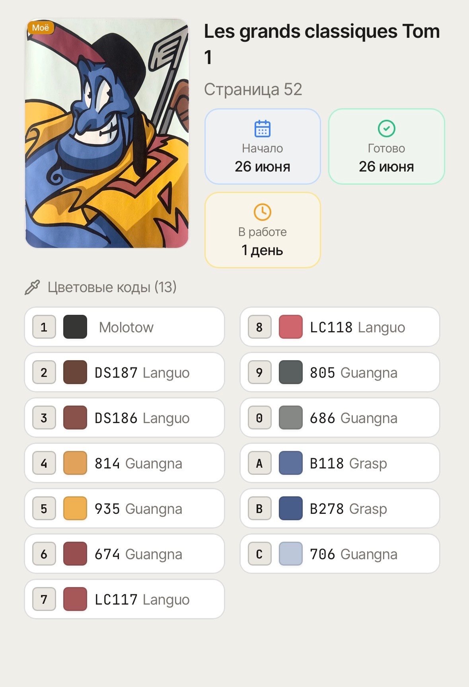The height and width of the screenshot is (687, 469).
Task: Click the number 1 key badge for Molotow
Action: (x=44, y=327)
